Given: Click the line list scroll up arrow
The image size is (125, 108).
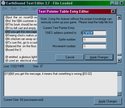Looking at the screenshot, I should tap(119, 18).
